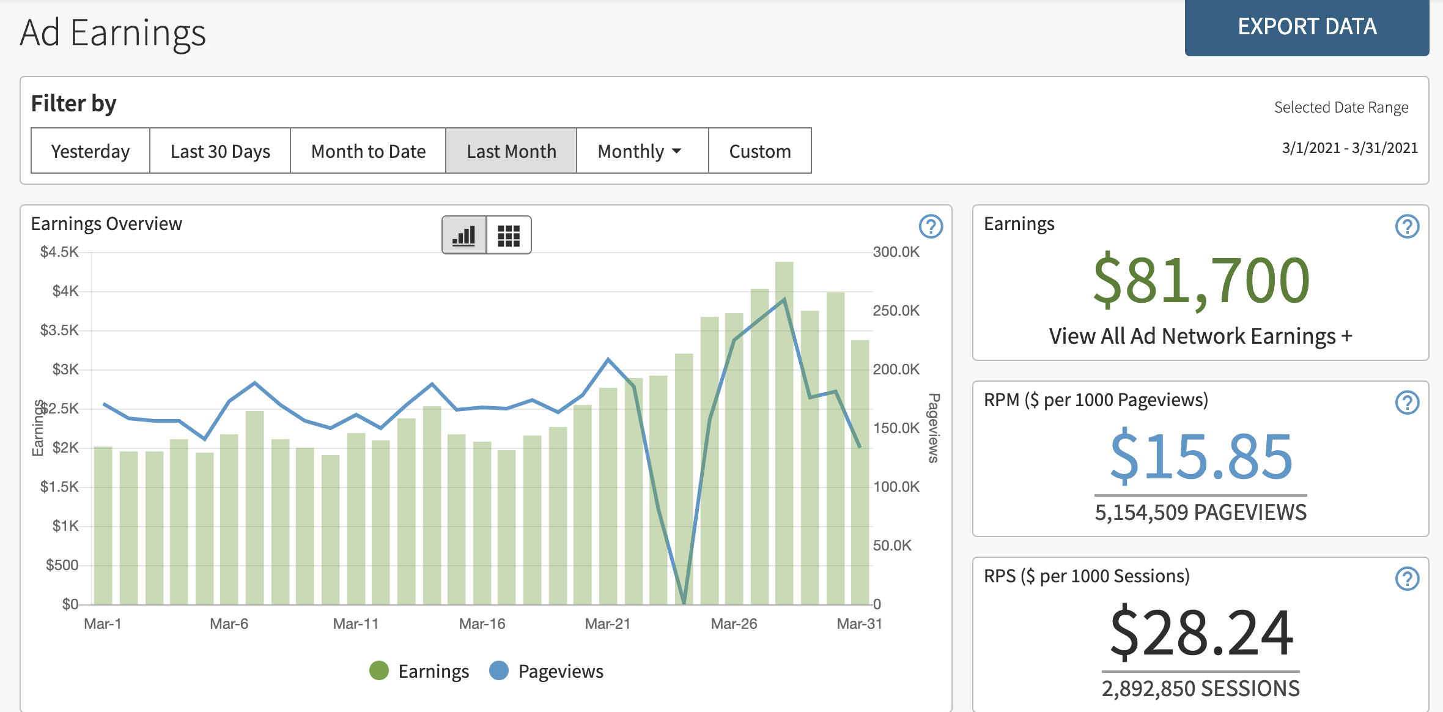
Task: Click the Monthly dropdown caret arrow
Action: (x=676, y=151)
